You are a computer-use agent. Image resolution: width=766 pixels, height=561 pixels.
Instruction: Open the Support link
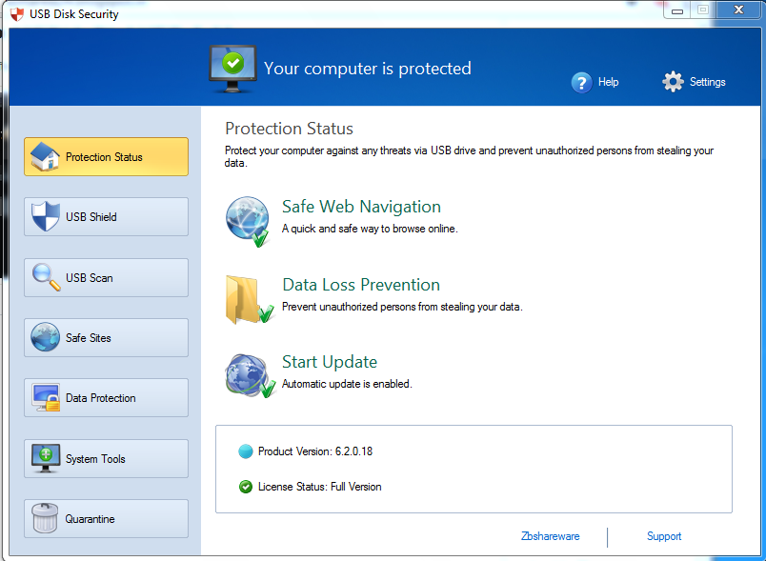click(x=664, y=536)
